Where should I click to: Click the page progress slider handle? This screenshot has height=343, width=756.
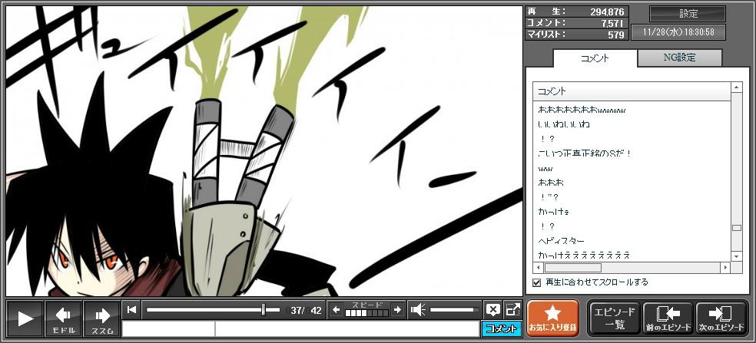coord(264,310)
